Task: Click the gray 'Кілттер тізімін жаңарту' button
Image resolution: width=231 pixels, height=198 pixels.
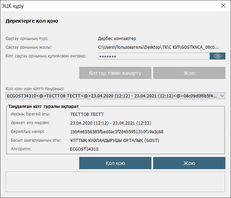Action: click(x=115, y=73)
